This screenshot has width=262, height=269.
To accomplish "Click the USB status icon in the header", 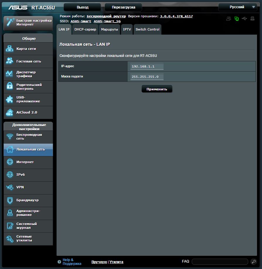I will [244, 18].
